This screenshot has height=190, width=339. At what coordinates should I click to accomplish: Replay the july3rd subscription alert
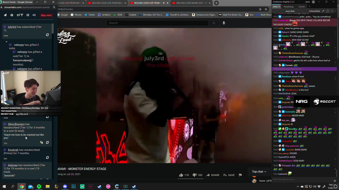pos(47,35)
